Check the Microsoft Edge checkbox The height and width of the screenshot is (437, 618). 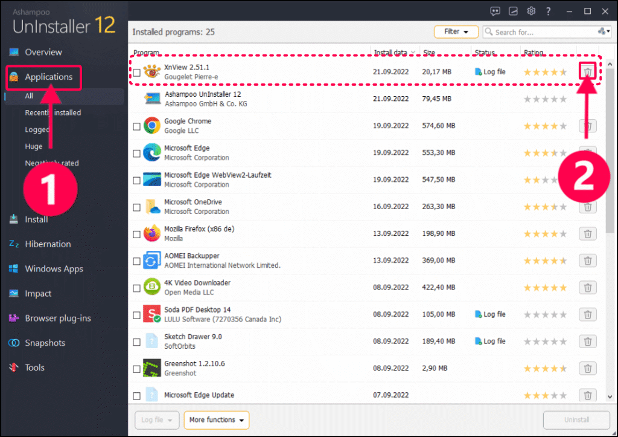[137, 154]
